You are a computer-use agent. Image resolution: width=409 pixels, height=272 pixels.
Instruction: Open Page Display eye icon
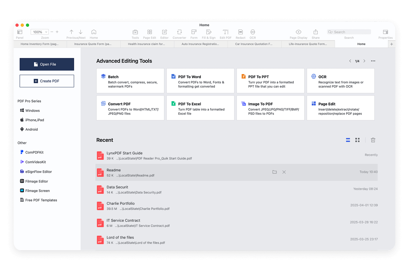coord(298,32)
